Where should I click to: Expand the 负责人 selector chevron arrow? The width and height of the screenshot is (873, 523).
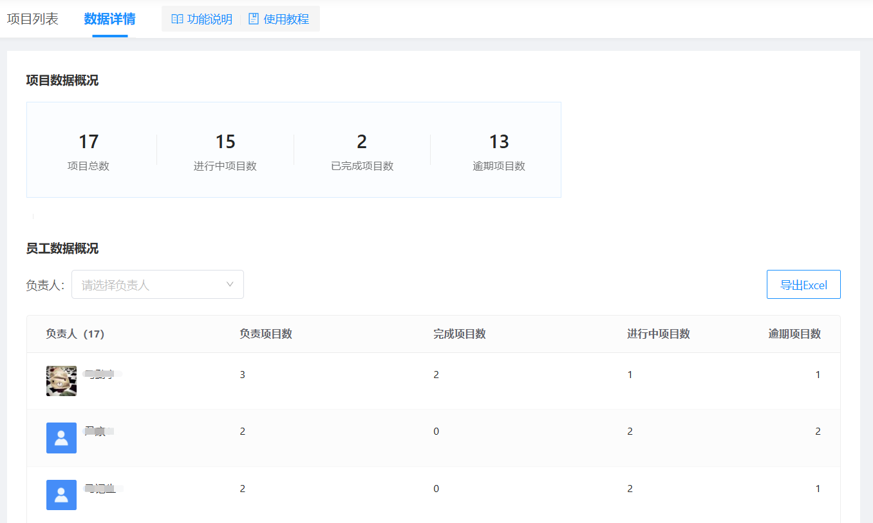pyautogui.click(x=230, y=285)
